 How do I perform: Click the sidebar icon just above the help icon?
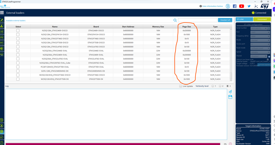(x=2, y=137)
